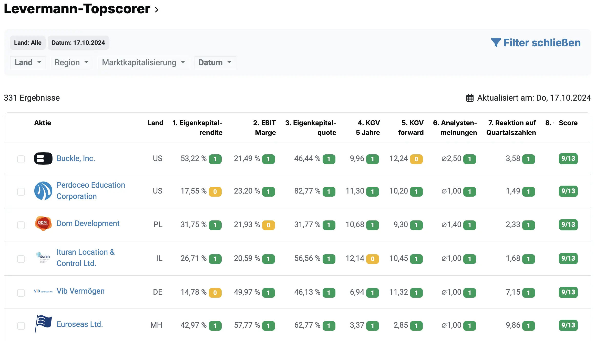Tick the checkbox for Perdoceo Education Corporation
Screen dimensions: 595x341
(21, 192)
